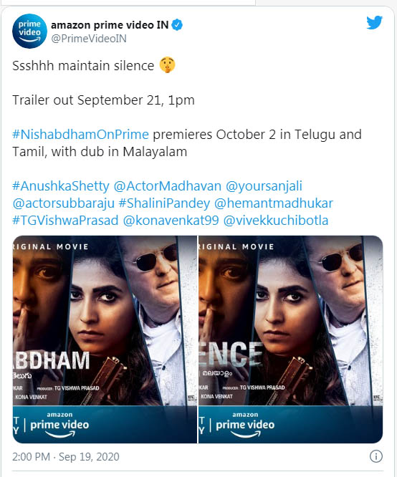This screenshot has width=397, height=477.
Task: Click the blue verified badge
Action: (x=177, y=24)
